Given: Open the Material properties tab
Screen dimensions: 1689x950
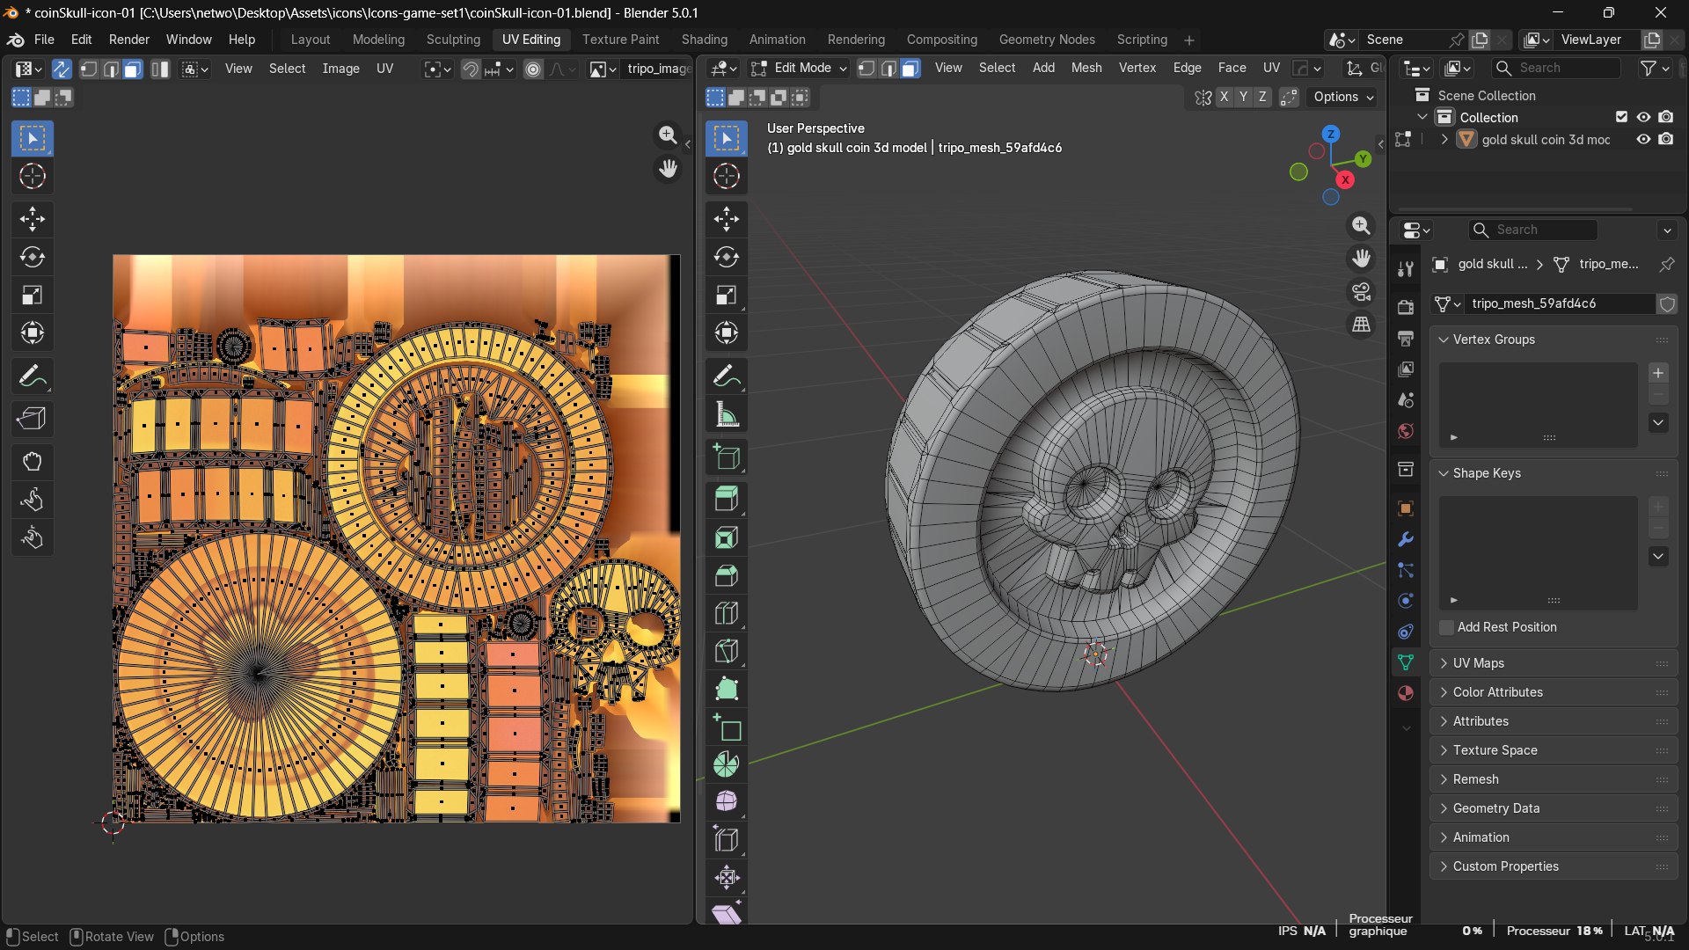Looking at the screenshot, I should pyautogui.click(x=1406, y=693).
